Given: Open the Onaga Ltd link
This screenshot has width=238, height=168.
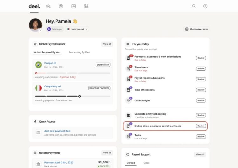Looking at the screenshot, I should (x=50, y=63).
